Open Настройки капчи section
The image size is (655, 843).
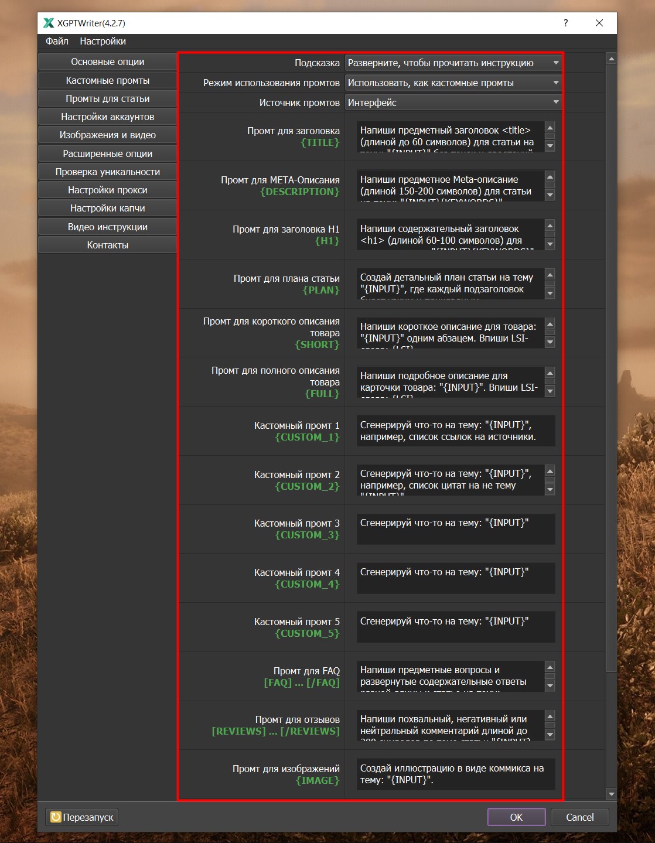coord(107,208)
